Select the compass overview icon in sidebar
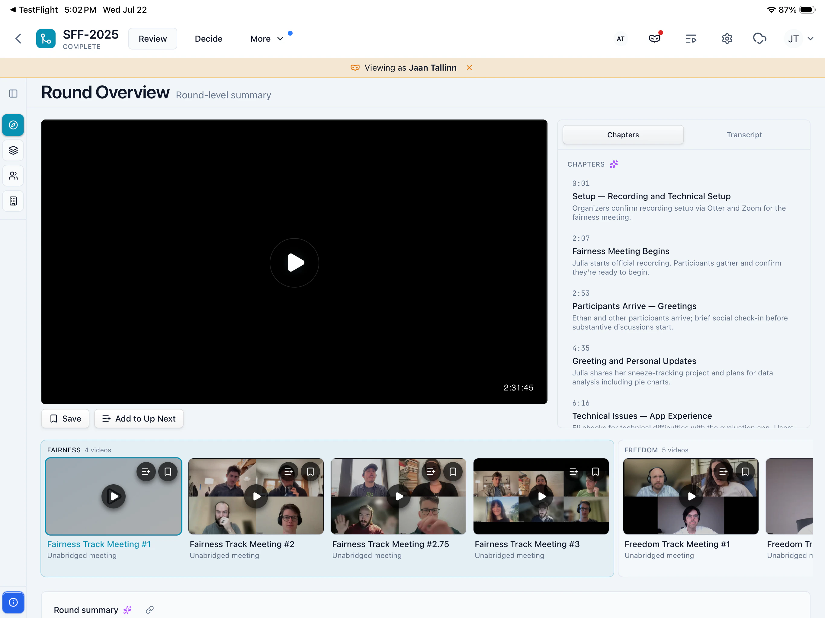This screenshot has height=618, width=825. [13, 125]
